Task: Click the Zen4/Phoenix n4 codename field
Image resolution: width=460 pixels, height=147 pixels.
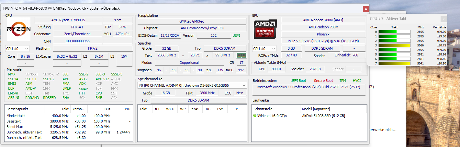Action: click(77, 34)
